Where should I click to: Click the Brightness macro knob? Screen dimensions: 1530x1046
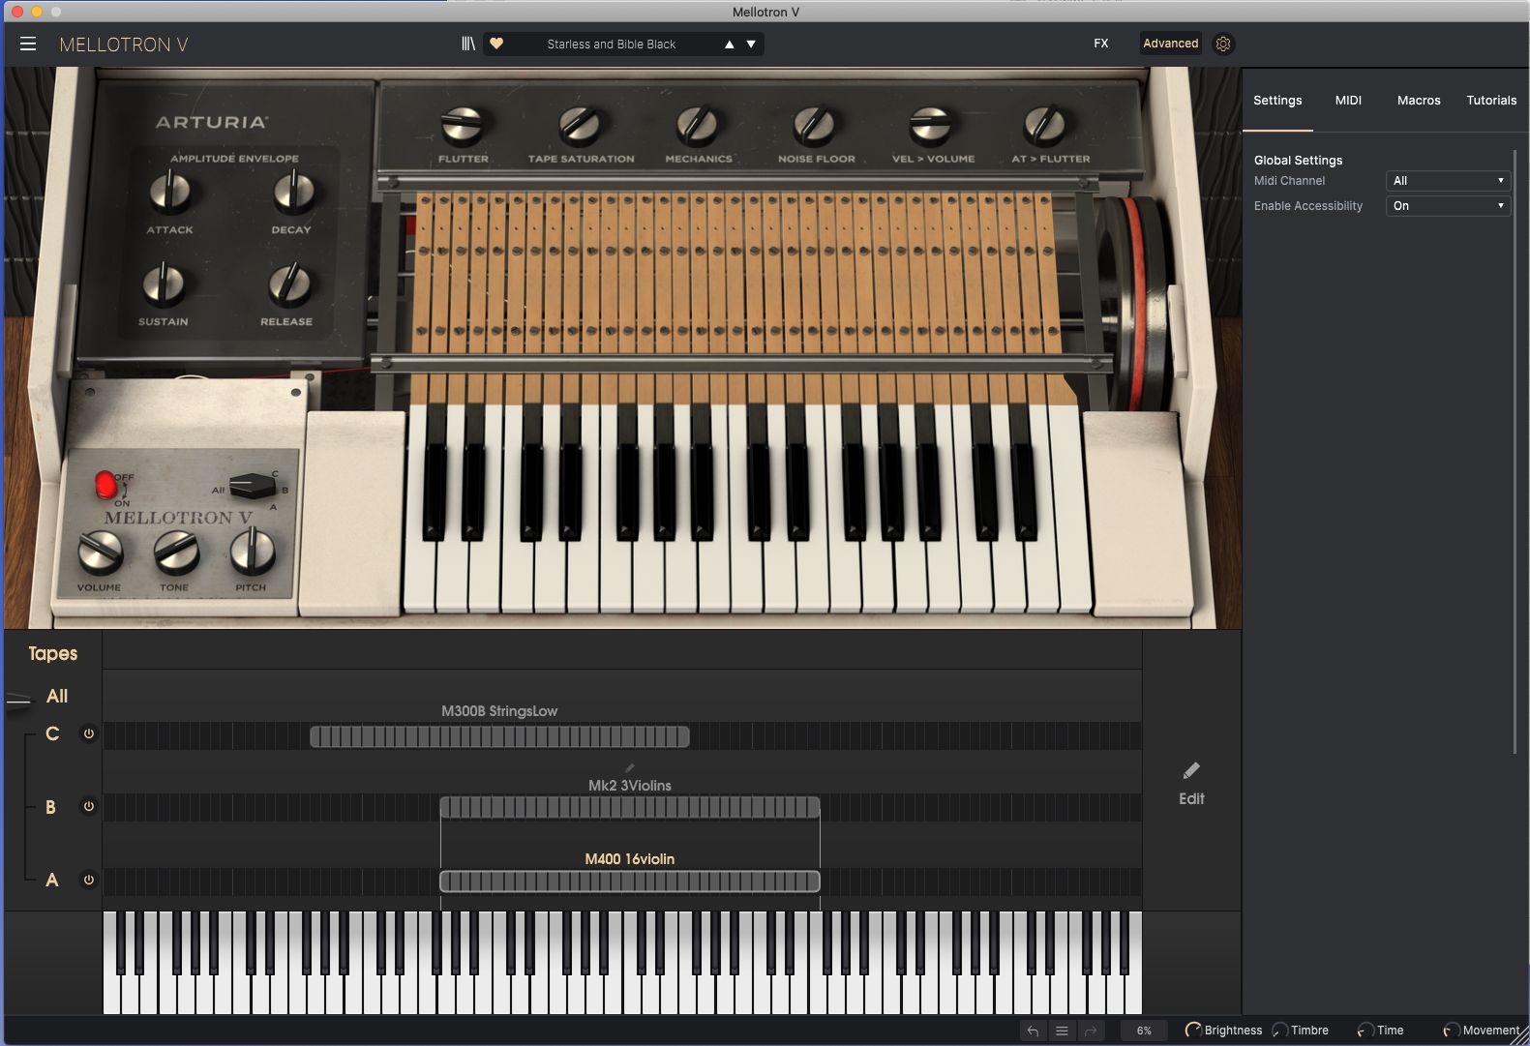(x=1193, y=1031)
